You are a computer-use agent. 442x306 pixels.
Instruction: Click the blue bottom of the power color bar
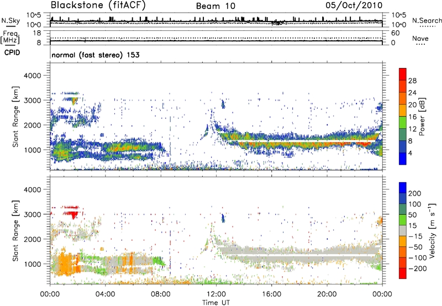[x=403, y=159]
